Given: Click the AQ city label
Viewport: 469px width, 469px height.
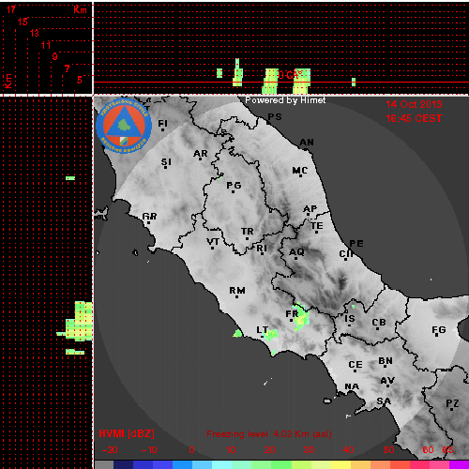Looking at the screenshot, I should pos(296,252).
